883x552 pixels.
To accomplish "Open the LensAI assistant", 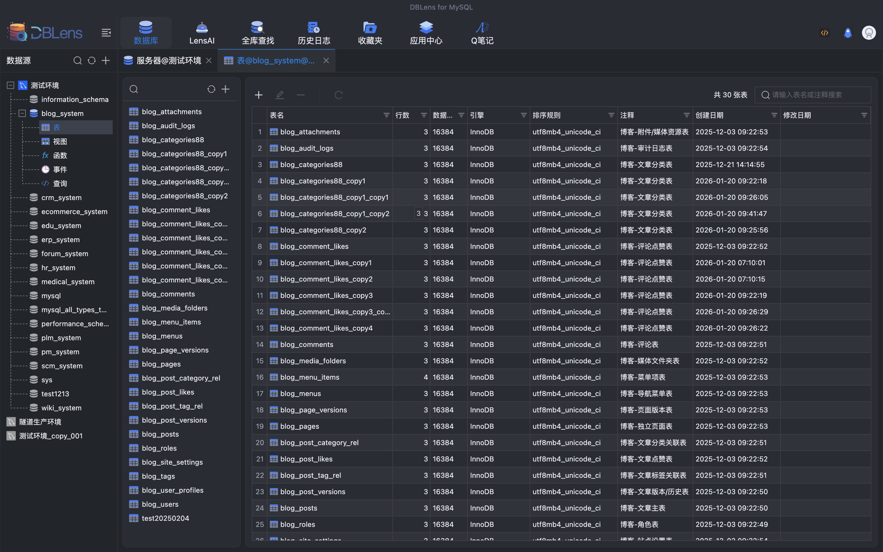I will coord(201,32).
